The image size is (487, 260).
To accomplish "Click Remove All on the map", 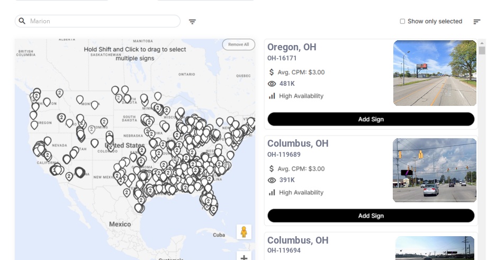I will (x=238, y=44).
